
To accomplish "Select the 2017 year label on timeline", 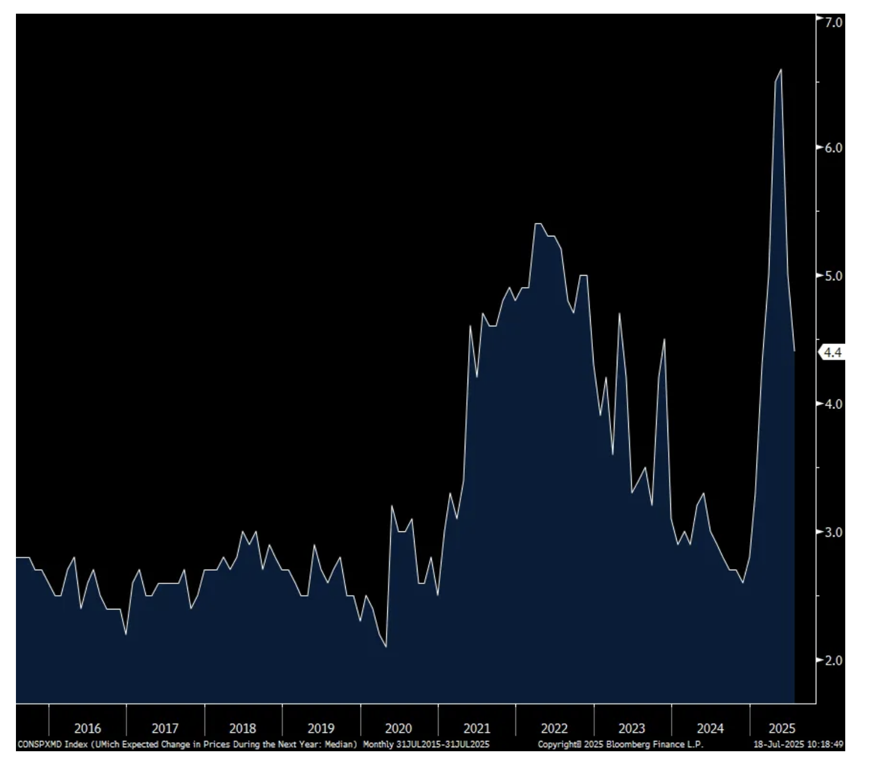I will pos(165,728).
